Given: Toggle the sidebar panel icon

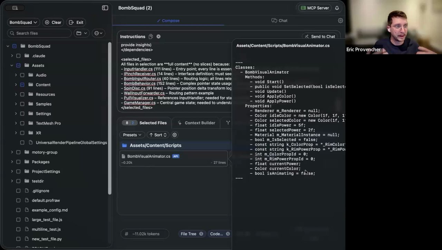Looking at the screenshot, I should coord(105,8).
